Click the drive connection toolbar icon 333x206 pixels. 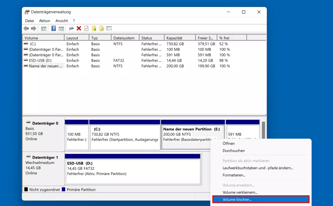pyautogui.click(x=71, y=29)
